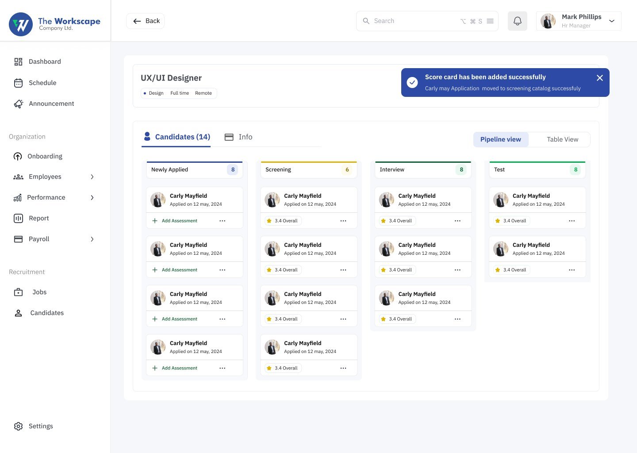Click the 3.4 Overall rating on the first Screening card
Screen dimensions: 637x453
(x=283, y=221)
